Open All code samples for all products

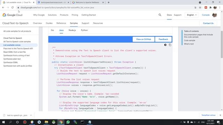(x=17, y=31)
